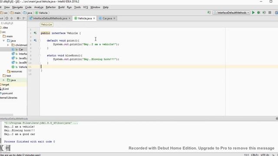Screen dimensions: 278x156
Task: Select the j8.iml file in project tree
Action: 4,89
